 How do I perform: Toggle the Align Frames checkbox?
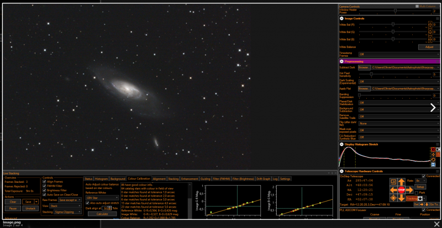44,182
